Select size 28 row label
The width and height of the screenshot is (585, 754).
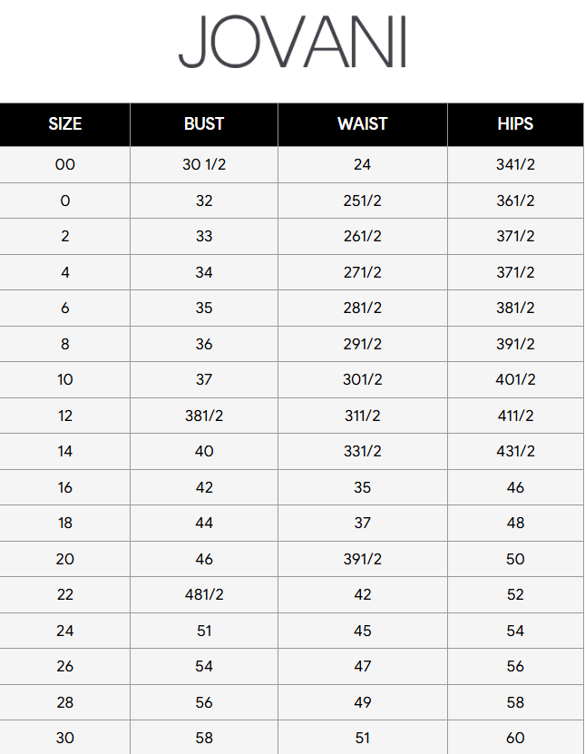pyautogui.click(x=65, y=702)
